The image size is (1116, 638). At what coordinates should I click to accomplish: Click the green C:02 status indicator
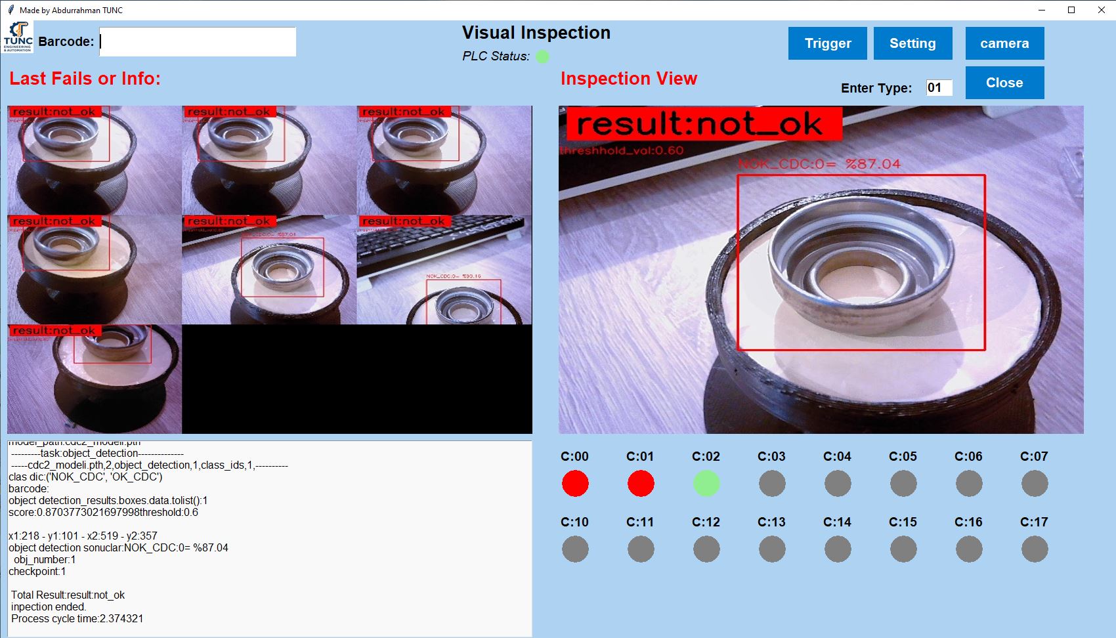click(706, 484)
